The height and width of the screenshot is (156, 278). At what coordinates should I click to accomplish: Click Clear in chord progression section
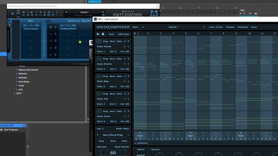(x=124, y=141)
